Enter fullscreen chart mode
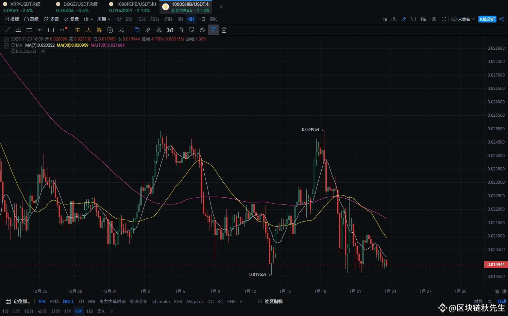This screenshot has height=316, width=508. pyautogui.click(x=443, y=19)
